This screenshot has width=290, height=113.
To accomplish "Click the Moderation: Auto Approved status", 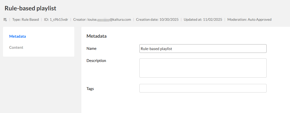I will [x=249, y=19].
